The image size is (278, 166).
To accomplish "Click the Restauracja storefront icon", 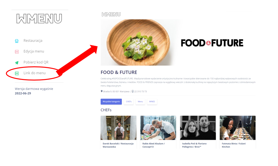I will (17, 41).
